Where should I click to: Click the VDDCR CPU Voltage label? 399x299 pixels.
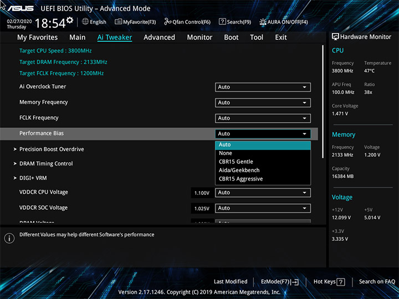44,192
